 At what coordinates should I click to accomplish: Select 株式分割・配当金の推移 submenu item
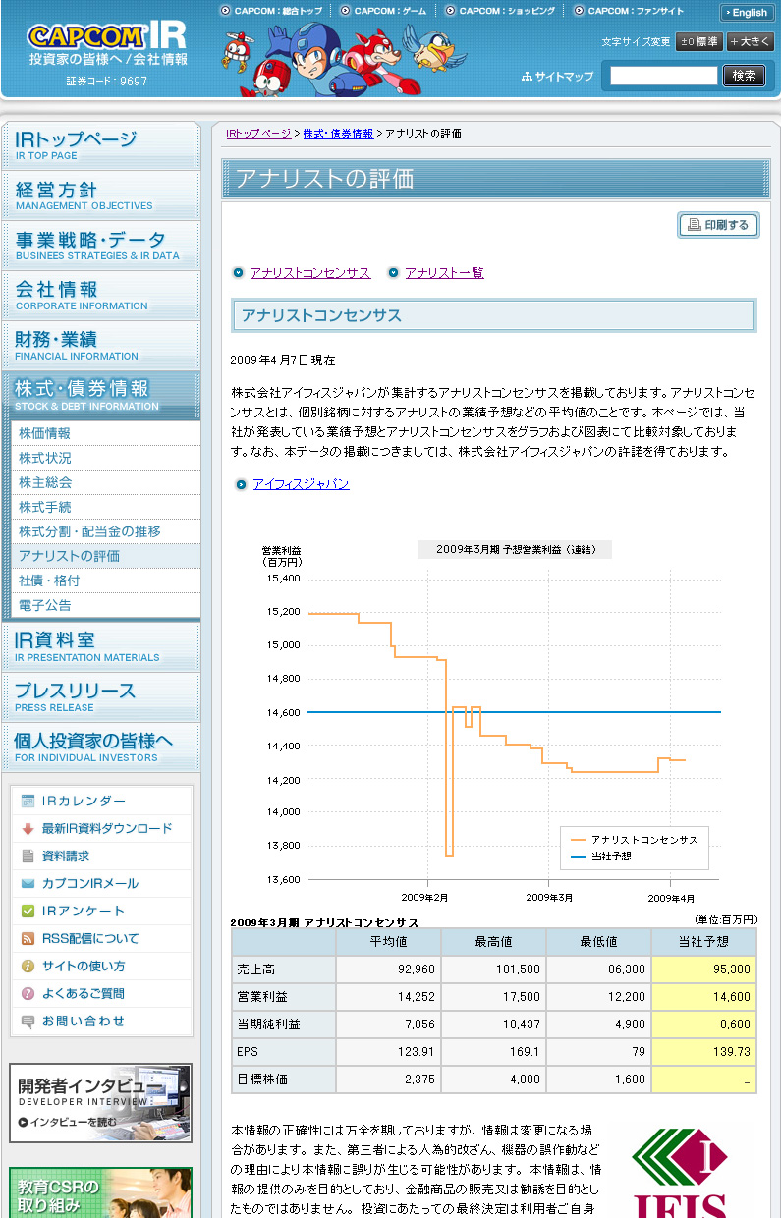(x=106, y=531)
